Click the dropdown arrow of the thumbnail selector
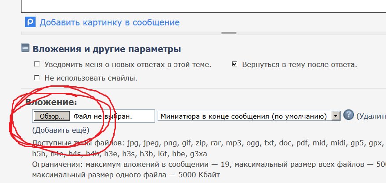The image size is (386, 183). [336, 116]
